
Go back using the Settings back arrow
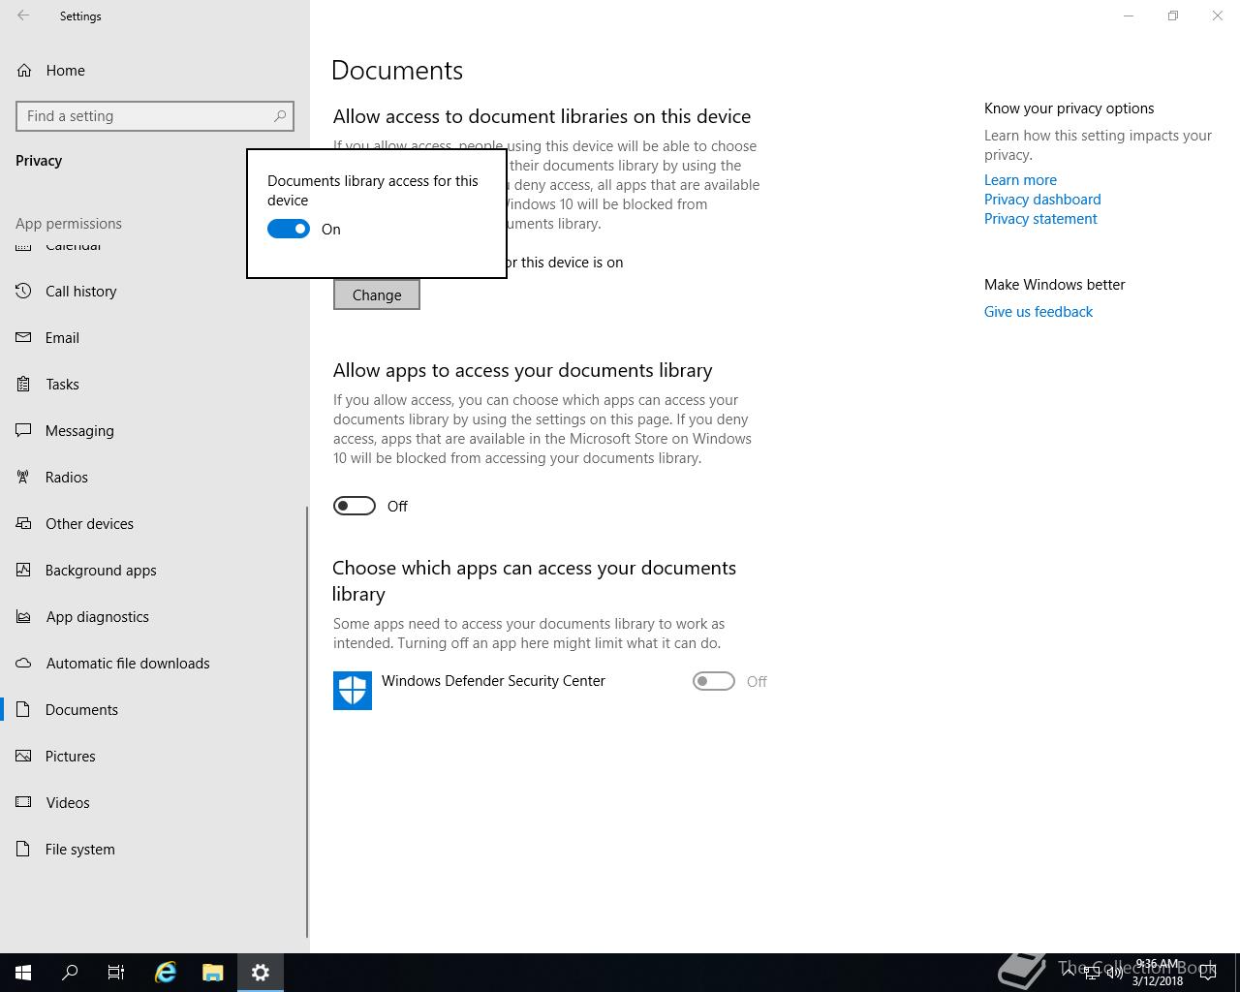click(23, 16)
